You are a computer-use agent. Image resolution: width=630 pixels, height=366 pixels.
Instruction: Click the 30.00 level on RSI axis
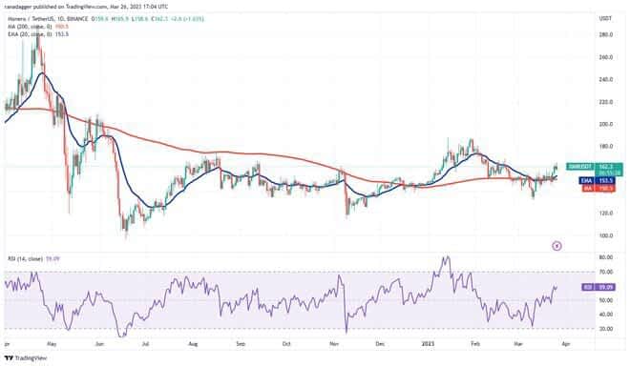606,329
